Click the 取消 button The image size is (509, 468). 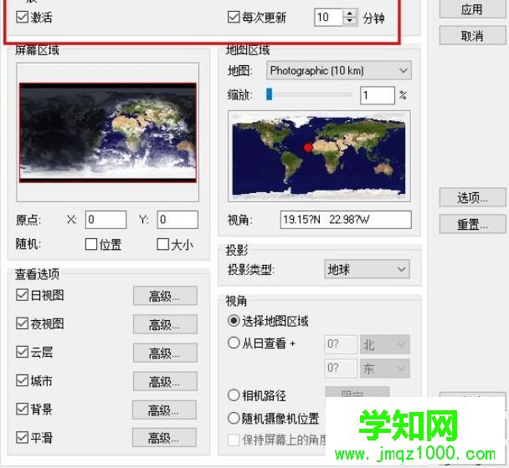pyautogui.click(x=472, y=35)
